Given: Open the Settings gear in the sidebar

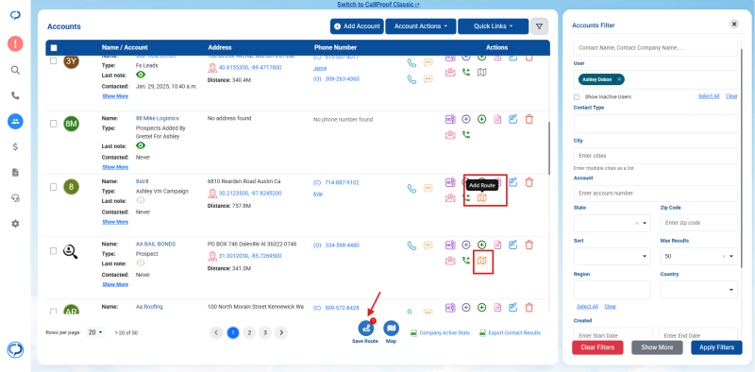Looking at the screenshot, I should pyautogui.click(x=15, y=224).
